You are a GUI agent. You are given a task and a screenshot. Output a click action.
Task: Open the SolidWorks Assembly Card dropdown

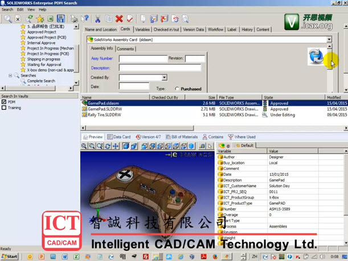click(329, 40)
